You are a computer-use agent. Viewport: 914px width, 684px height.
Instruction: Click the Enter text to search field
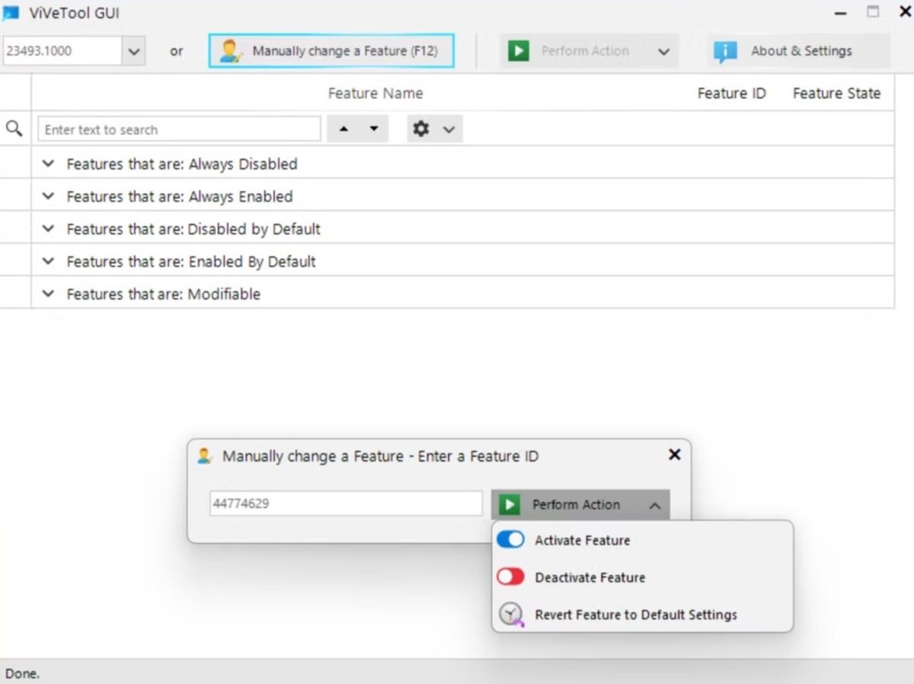point(180,129)
